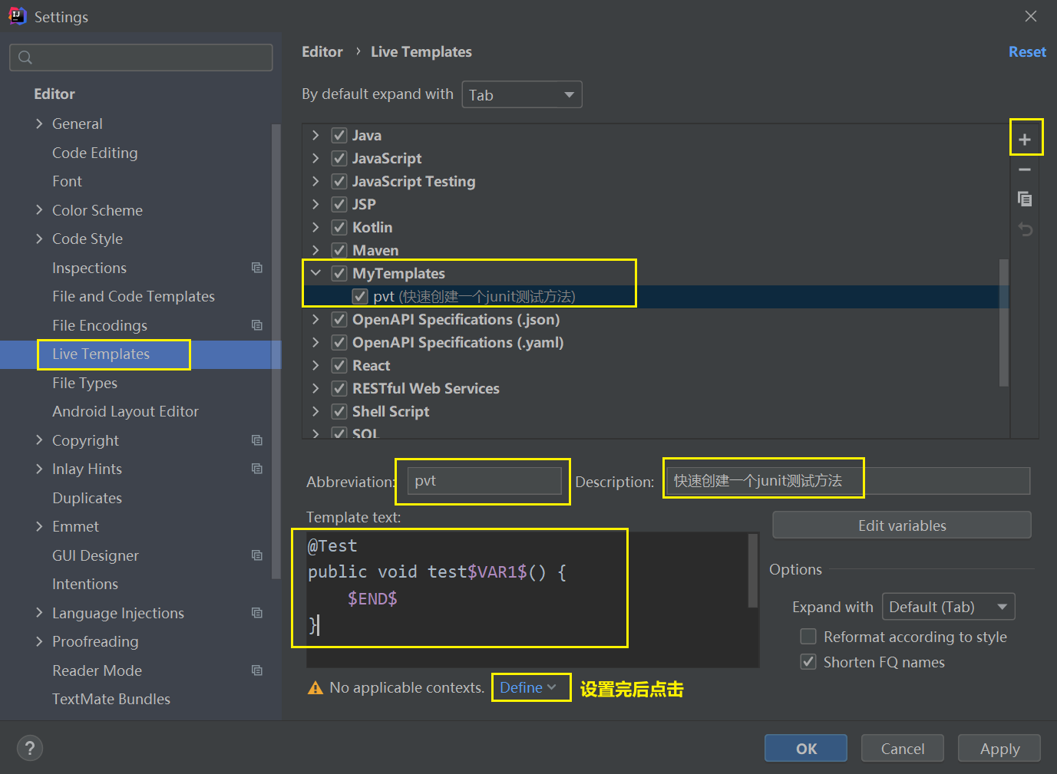Uncheck the Java template group
Viewport: 1057px width, 774px height.
tap(339, 135)
